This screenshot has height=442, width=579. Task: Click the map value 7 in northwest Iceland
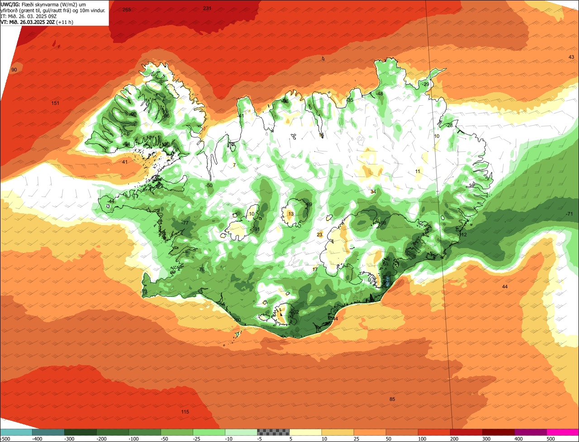[x=234, y=165]
